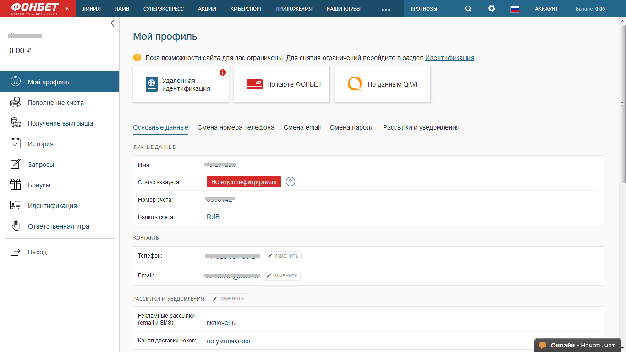
Task: Click ИЗМЕНИТЬ beside Рассылки и уведомления heading
Action: click(x=228, y=298)
